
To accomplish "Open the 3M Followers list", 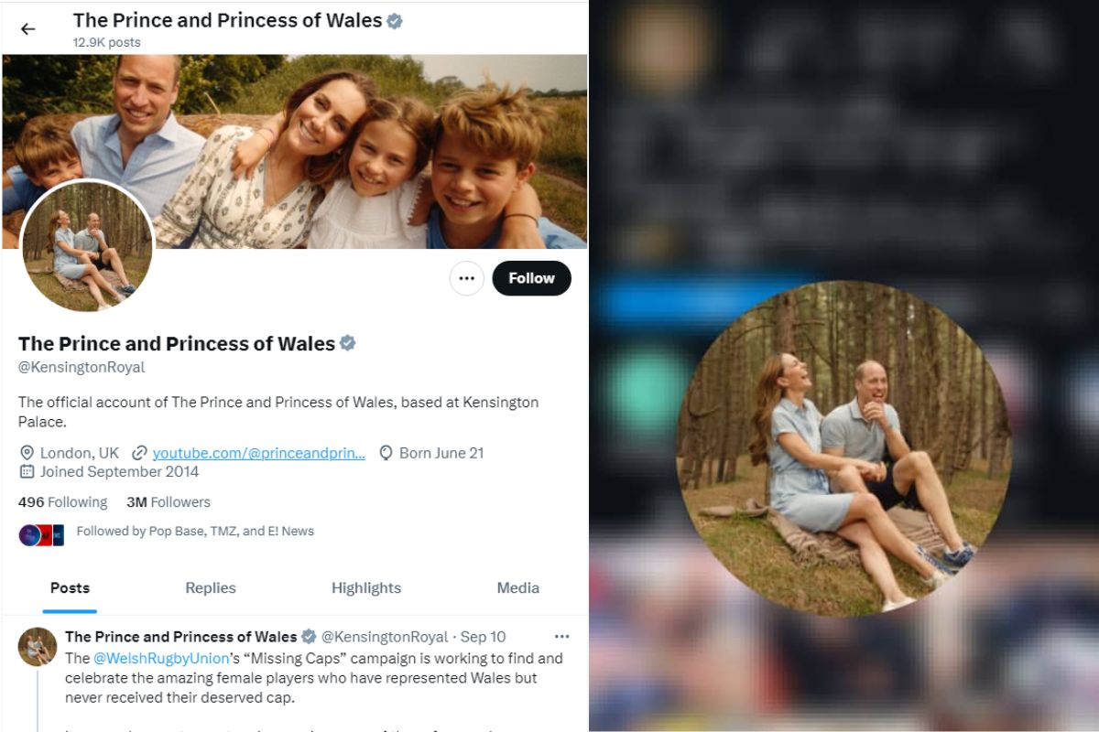I will [169, 502].
